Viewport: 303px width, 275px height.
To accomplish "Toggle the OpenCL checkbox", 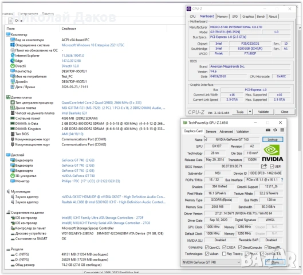I will [x=207, y=247].
